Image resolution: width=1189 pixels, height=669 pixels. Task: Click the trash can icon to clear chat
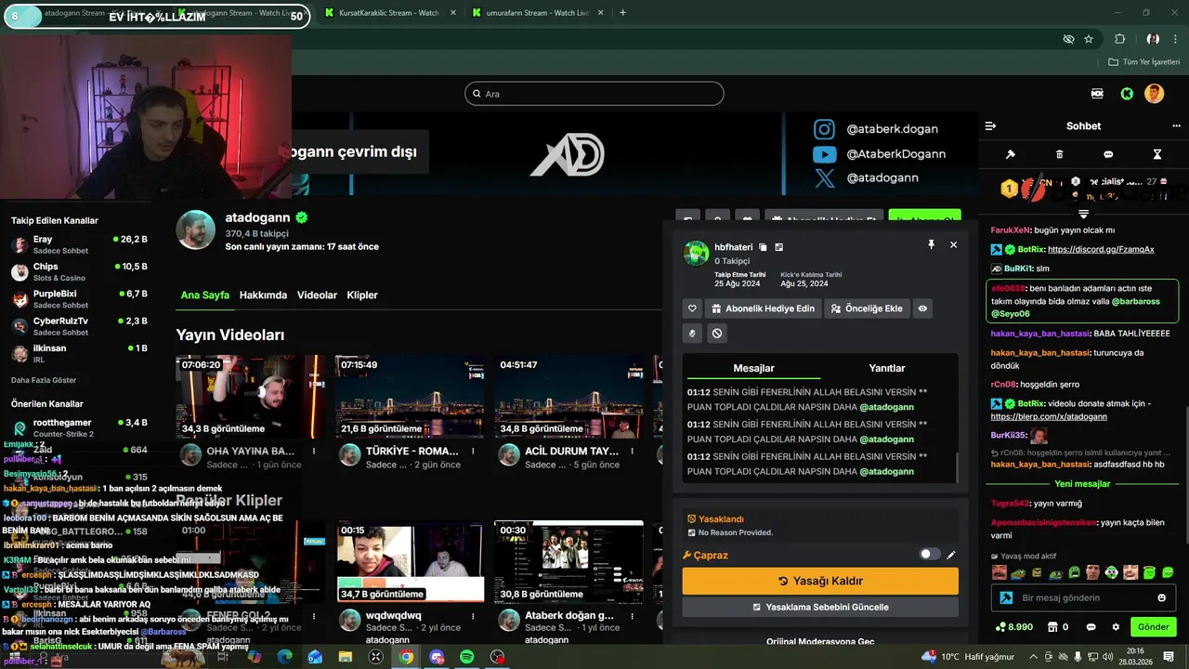[1060, 154]
